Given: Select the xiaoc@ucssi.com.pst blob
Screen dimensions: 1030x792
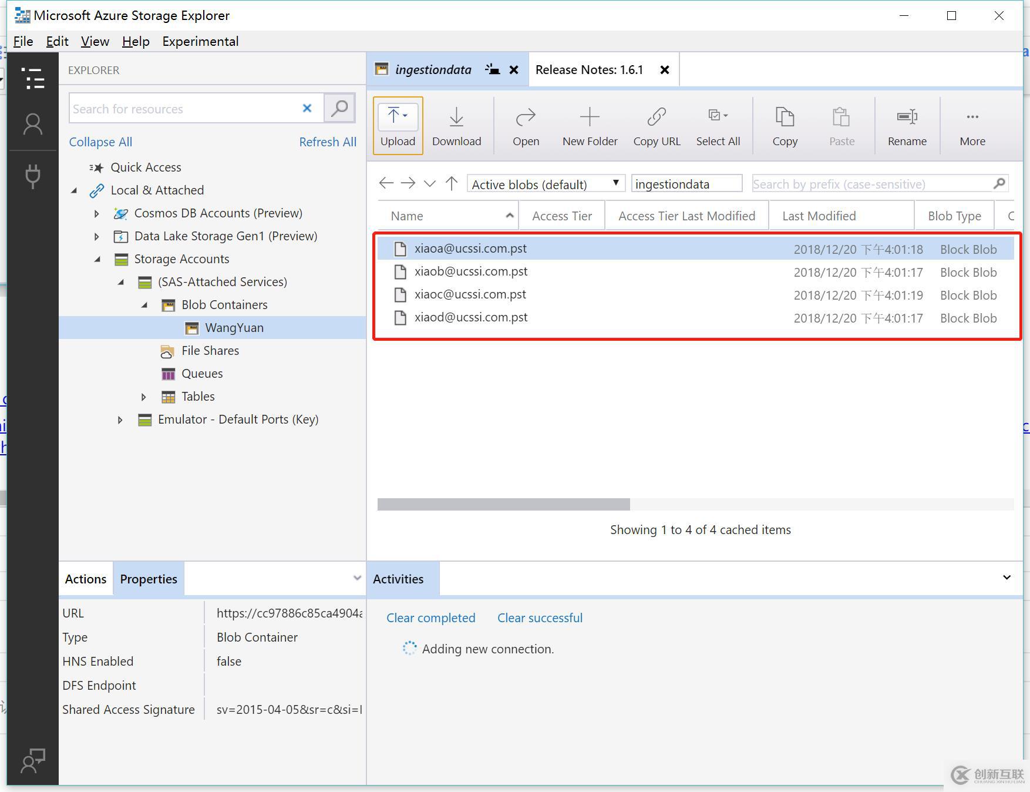Looking at the screenshot, I should (695, 294).
